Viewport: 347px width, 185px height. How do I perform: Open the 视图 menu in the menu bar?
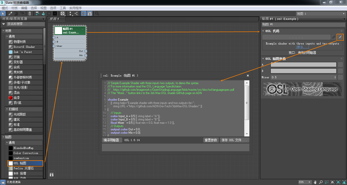coord(43,8)
